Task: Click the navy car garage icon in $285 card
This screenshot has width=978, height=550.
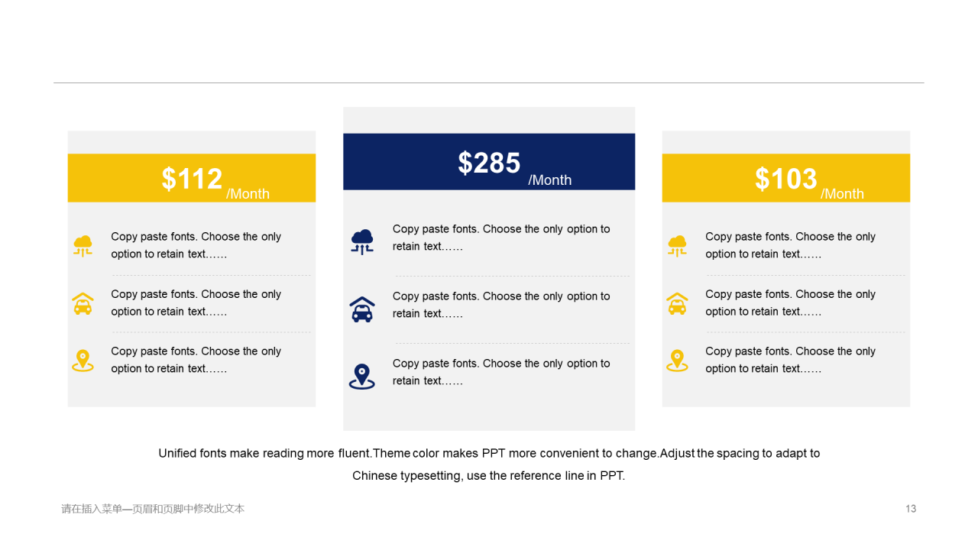Action: coord(362,309)
